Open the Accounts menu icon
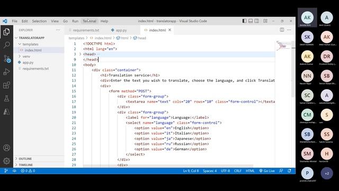 [6, 147]
